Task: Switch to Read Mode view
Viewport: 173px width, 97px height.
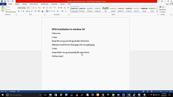Action: pyautogui.click(x=144, y=92)
